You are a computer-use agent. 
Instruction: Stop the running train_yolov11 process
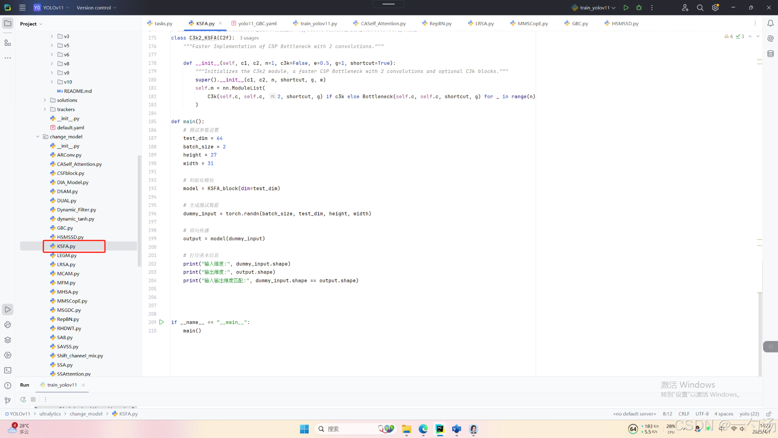point(33,399)
